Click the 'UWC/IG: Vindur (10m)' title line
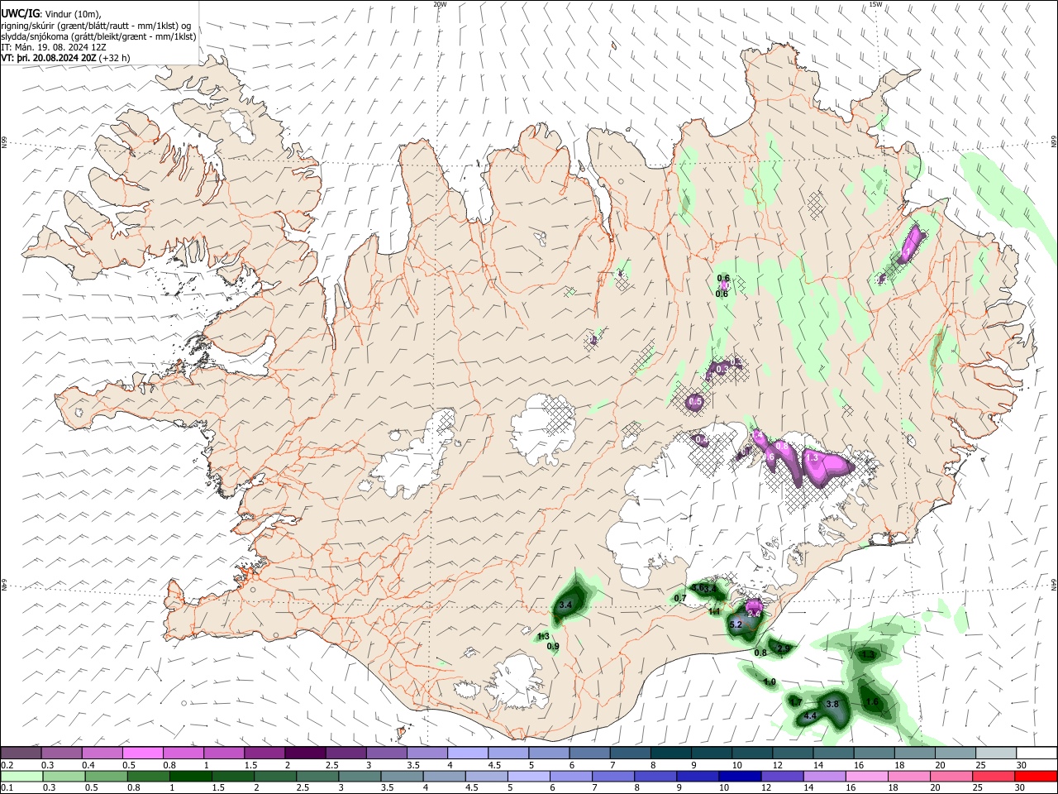The width and height of the screenshot is (1058, 794). point(51,15)
